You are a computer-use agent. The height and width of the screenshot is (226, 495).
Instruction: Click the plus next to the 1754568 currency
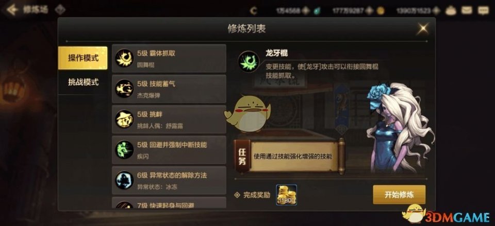(x=305, y=11)
